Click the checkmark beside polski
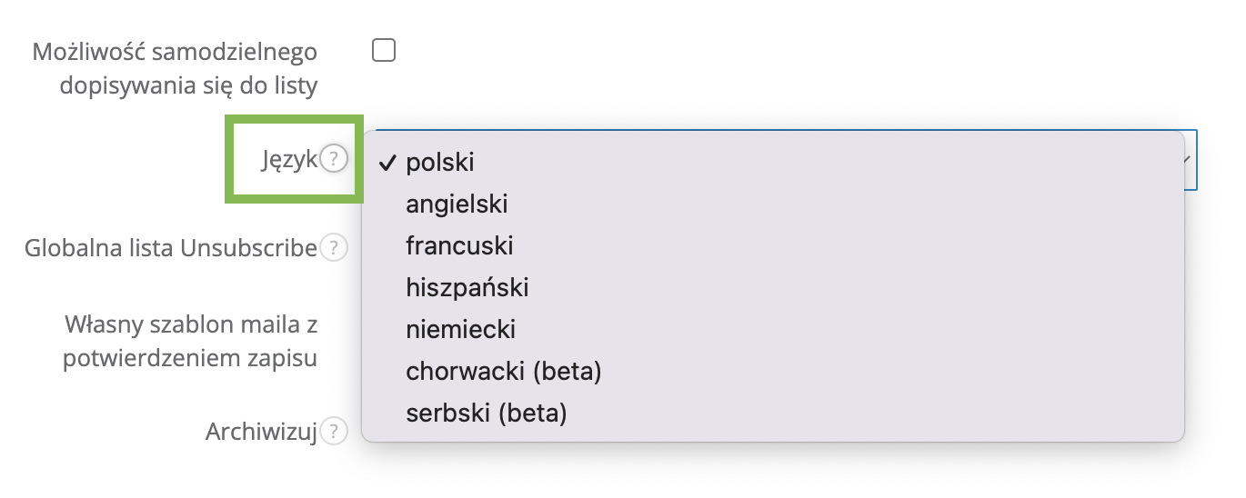Screen dimensions: 1246x498 388,163
